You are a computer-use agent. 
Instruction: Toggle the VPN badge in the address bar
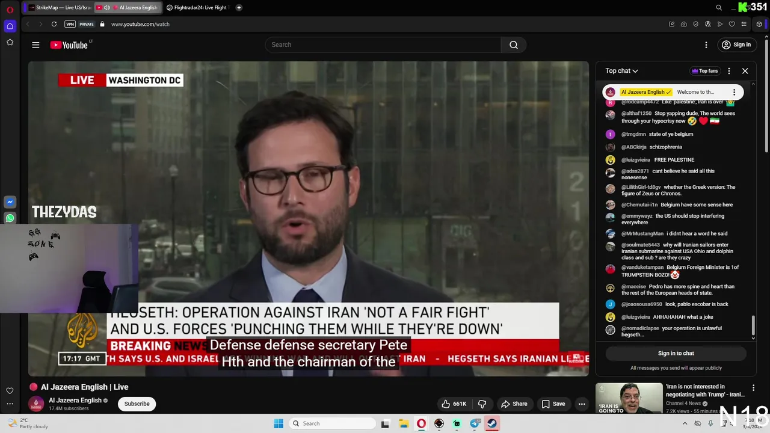[x=70, y=24]
